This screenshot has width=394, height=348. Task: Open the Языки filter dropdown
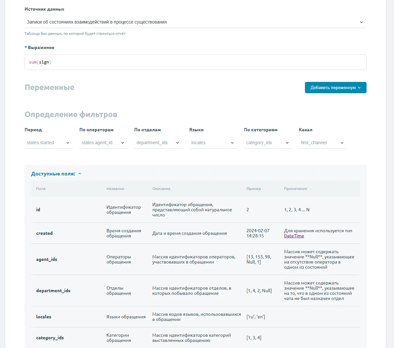coord(213,143)
